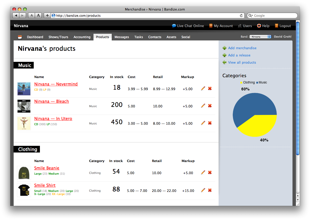Open the Tasks tab

[x=139, y=37]
